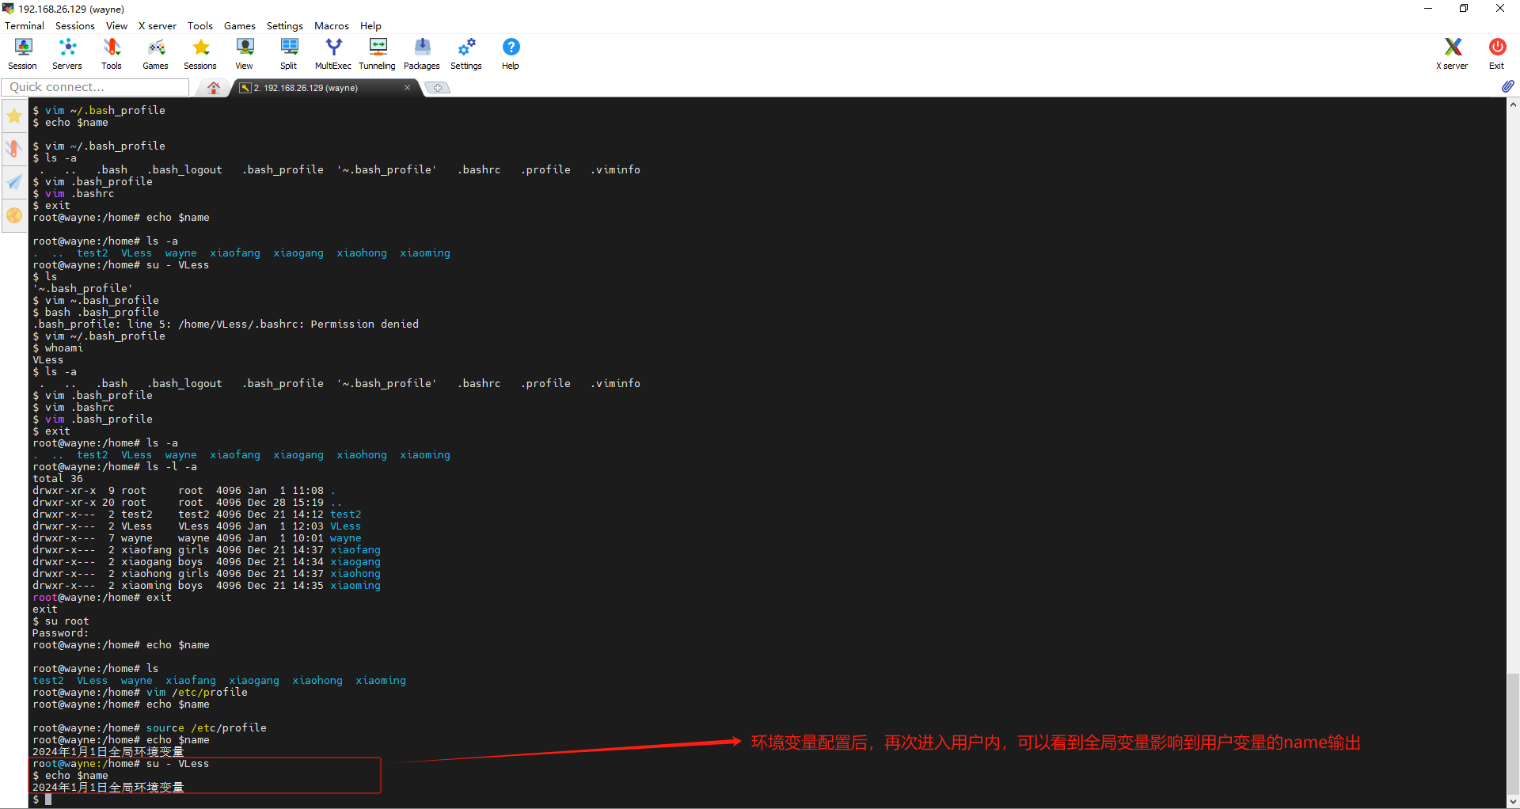Open the Help menu in menu bar
The height and width of the screenshot is (809, 1520).
pyautogui.click(x=370, y=26)
